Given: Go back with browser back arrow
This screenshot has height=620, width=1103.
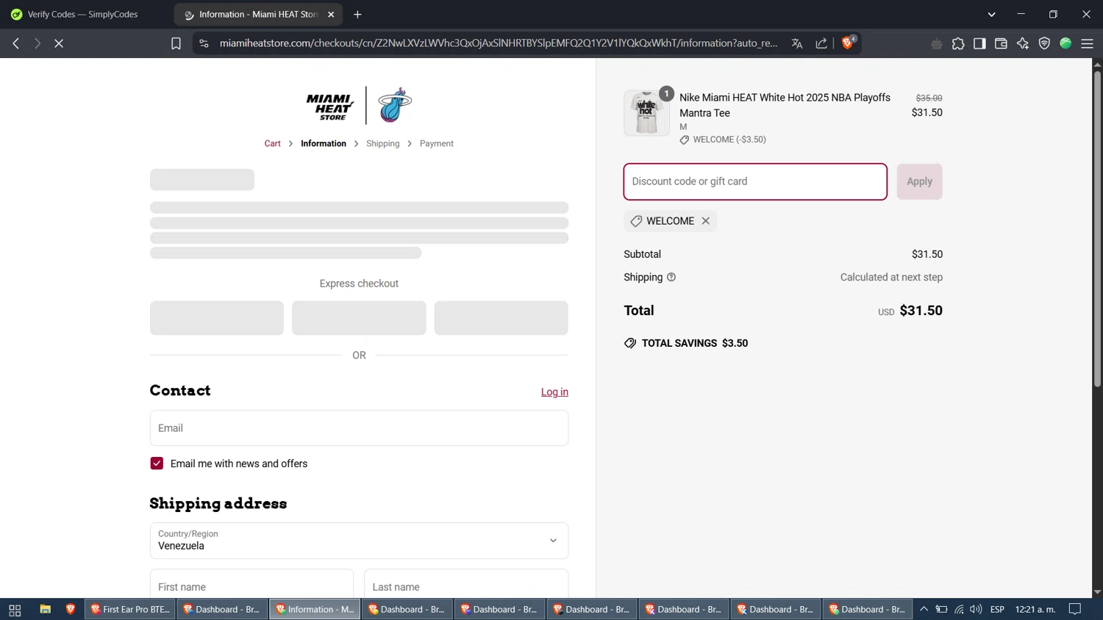Looking at the screenshot, I should (x=16, y=43).
